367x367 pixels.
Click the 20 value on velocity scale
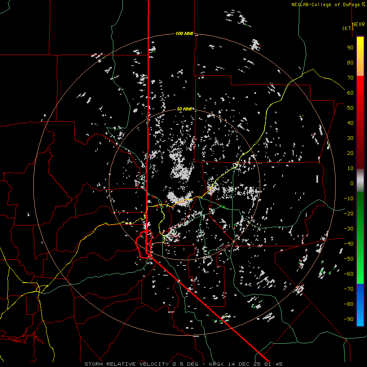click(350, 153)
